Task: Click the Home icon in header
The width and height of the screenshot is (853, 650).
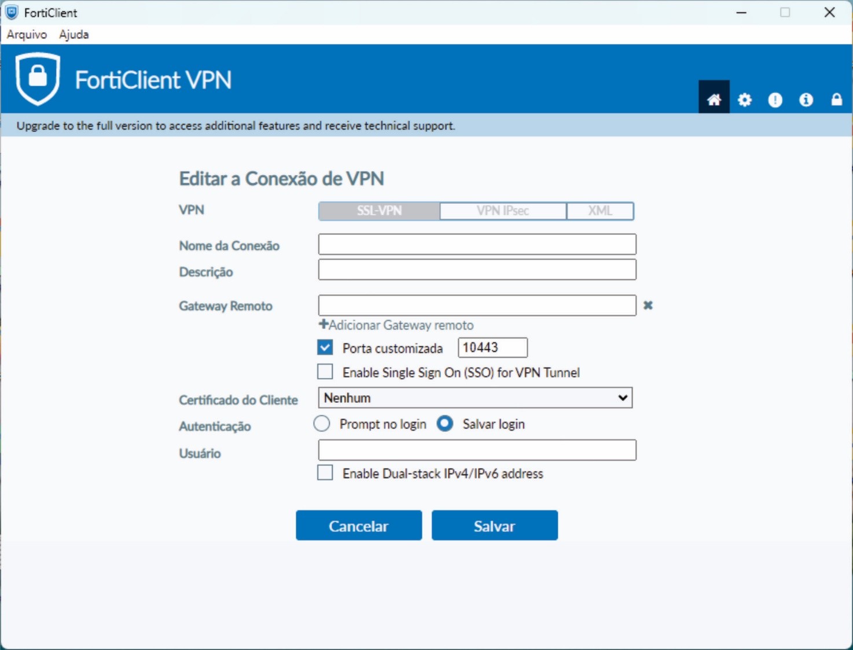Action: tap(714, 100)
